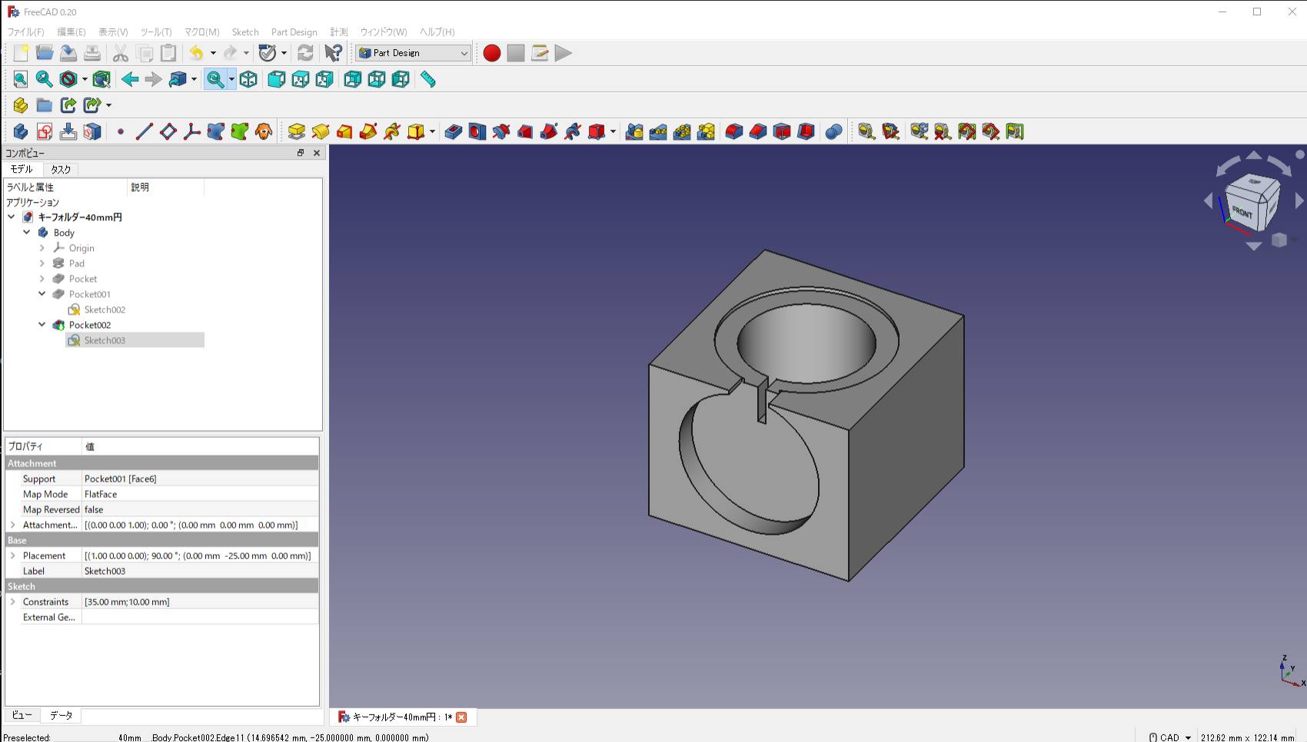Open the macro editor notepad icon
The width and height of the screenshot is (1307, 742).
(x=540, y=53)
